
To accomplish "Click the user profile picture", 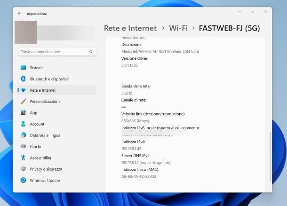I will (25, 32).
